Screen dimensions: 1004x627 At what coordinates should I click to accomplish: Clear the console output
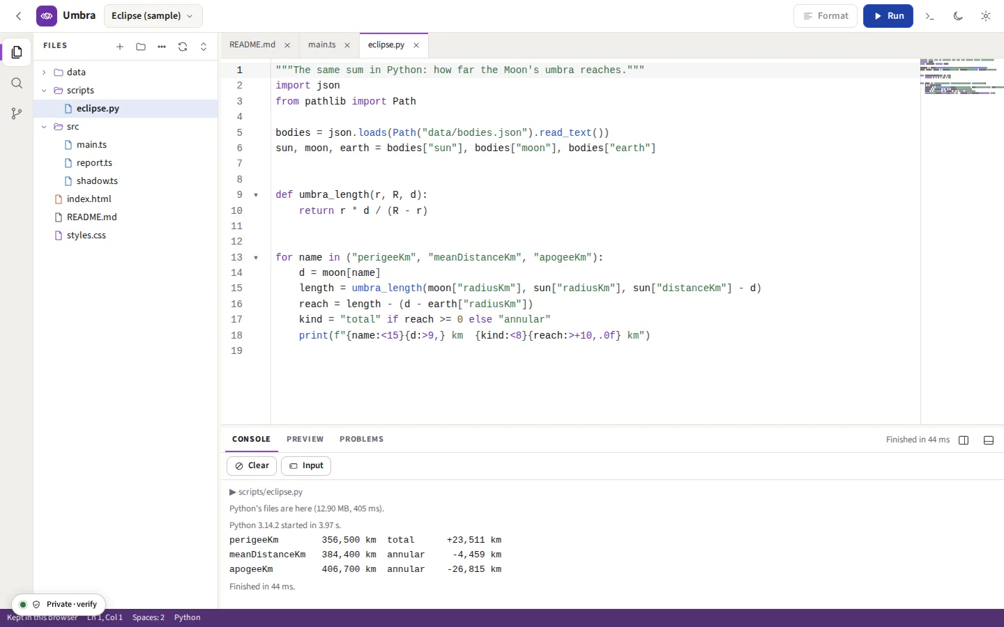[252, 466]
